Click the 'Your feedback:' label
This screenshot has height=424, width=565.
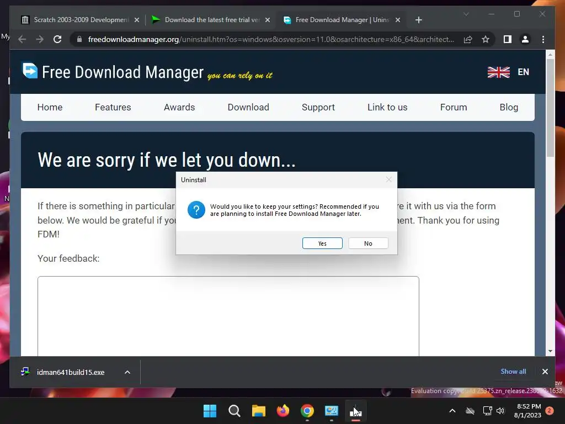(x=68, y=258)
